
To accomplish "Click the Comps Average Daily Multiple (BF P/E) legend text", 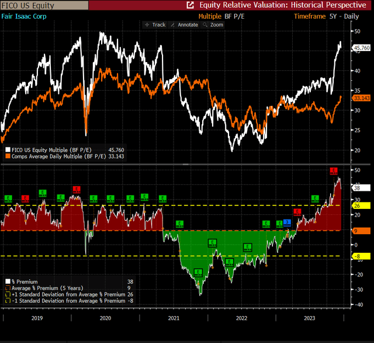I will [x=58, y=156].
